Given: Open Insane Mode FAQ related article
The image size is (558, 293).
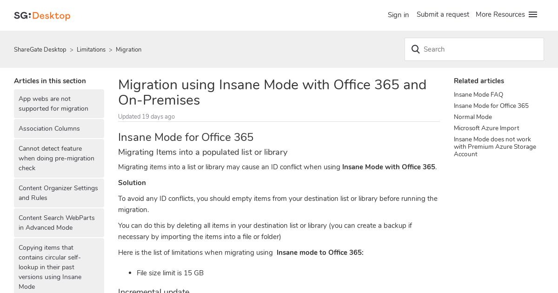Looking at the screenshot, I should (x=478, y=94).
